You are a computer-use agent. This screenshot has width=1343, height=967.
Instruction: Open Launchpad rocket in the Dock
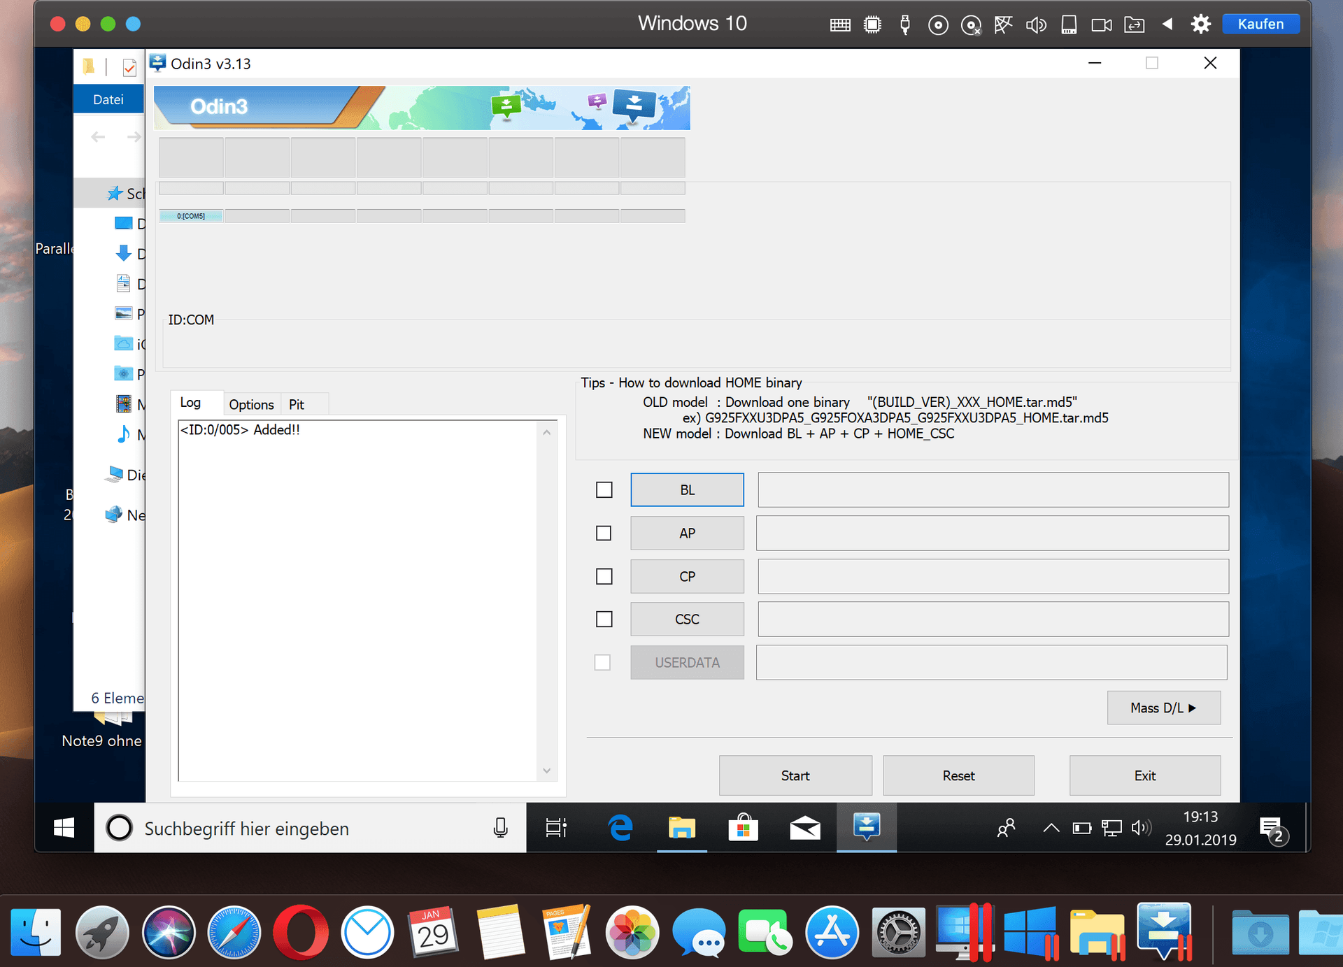(102, 931)
